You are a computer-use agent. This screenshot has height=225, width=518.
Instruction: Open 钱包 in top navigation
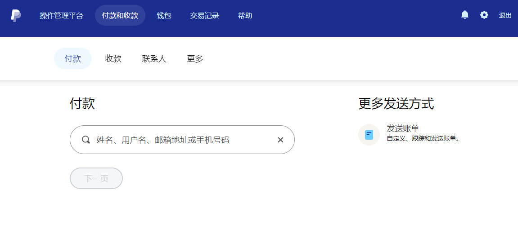[x=164, y=15]
